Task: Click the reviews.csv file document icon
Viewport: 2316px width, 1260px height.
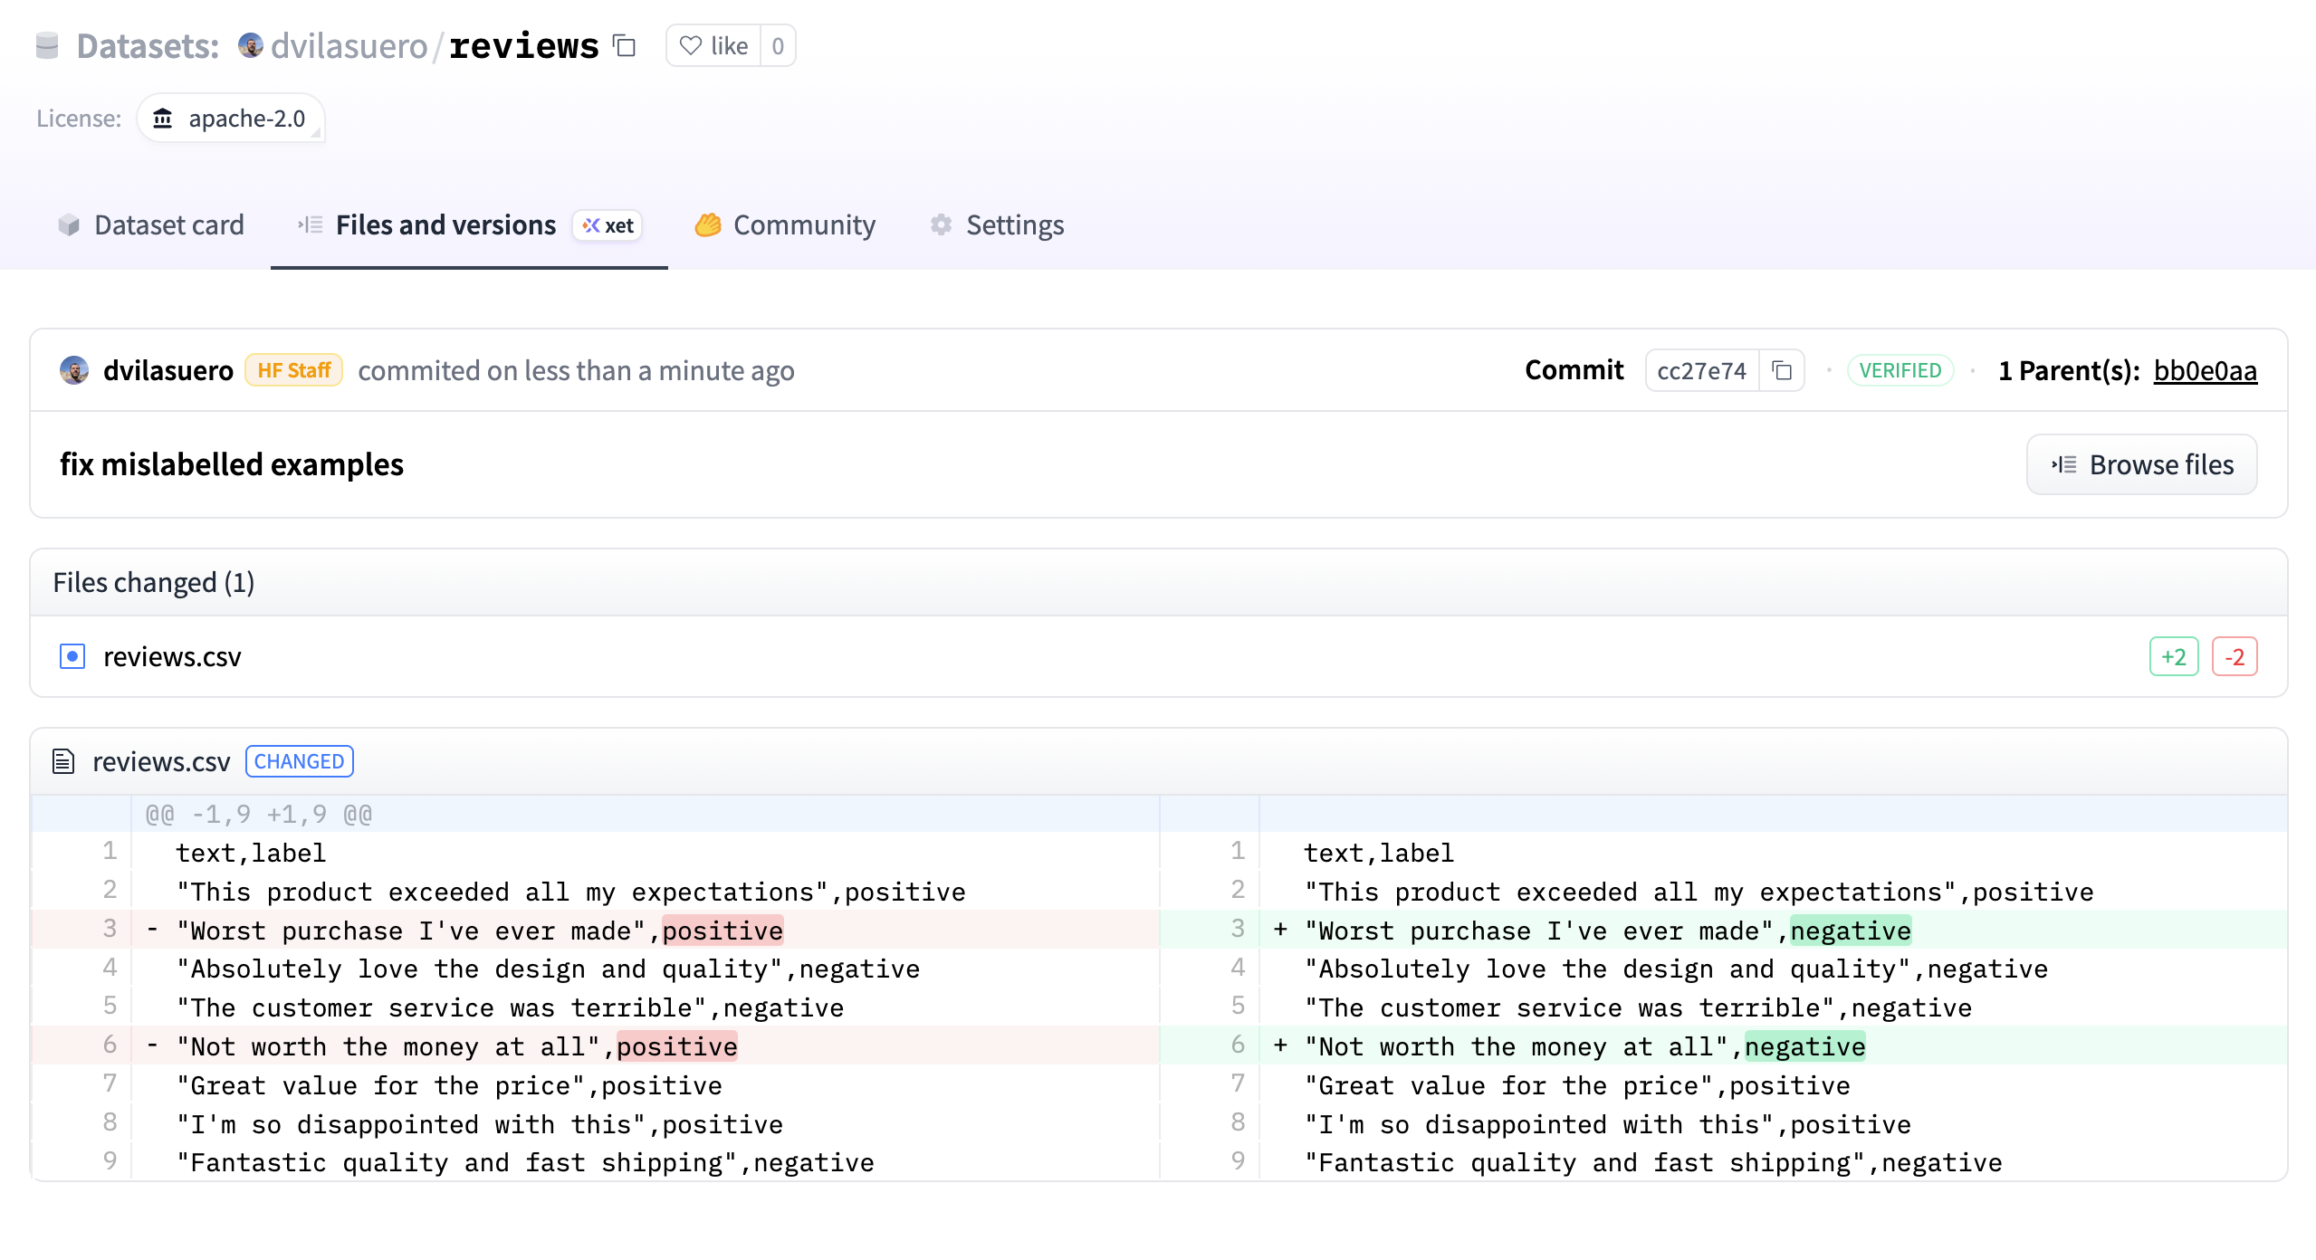Action: point(62,761)
